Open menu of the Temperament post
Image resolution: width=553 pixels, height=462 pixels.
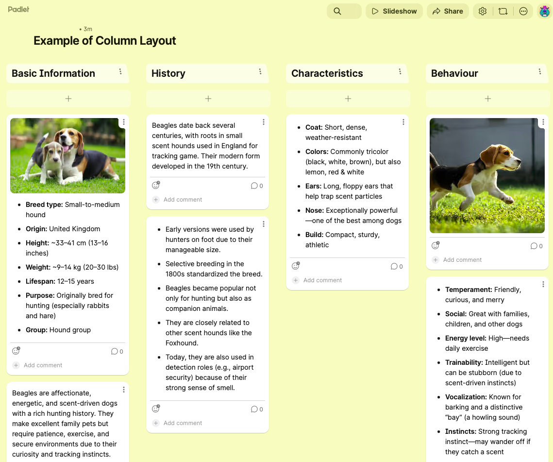pyautogui.click(x=543, y=284)
